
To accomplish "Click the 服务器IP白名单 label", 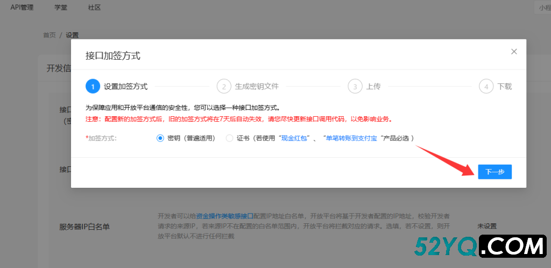I will [84, 227].
